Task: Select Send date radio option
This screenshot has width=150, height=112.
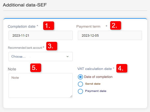Action: point(80,84)
